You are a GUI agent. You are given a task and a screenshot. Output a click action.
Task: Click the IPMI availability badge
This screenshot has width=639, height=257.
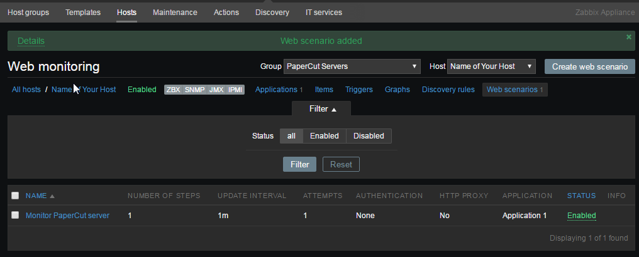click(235, 90)
